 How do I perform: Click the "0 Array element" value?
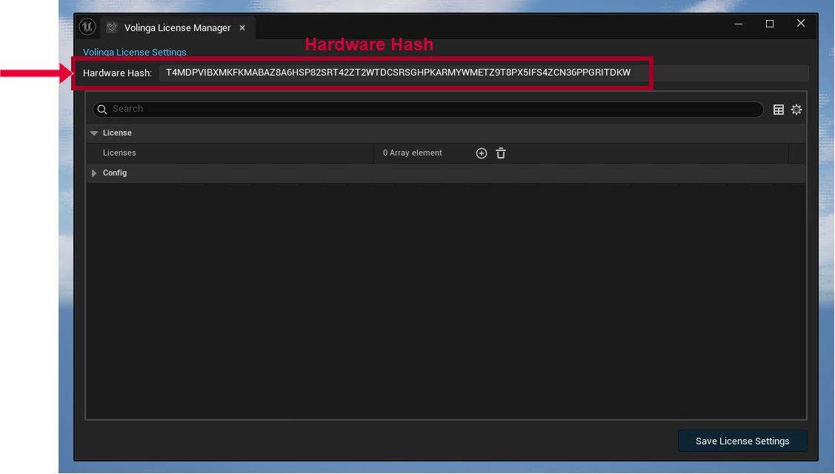coord(412,153)
